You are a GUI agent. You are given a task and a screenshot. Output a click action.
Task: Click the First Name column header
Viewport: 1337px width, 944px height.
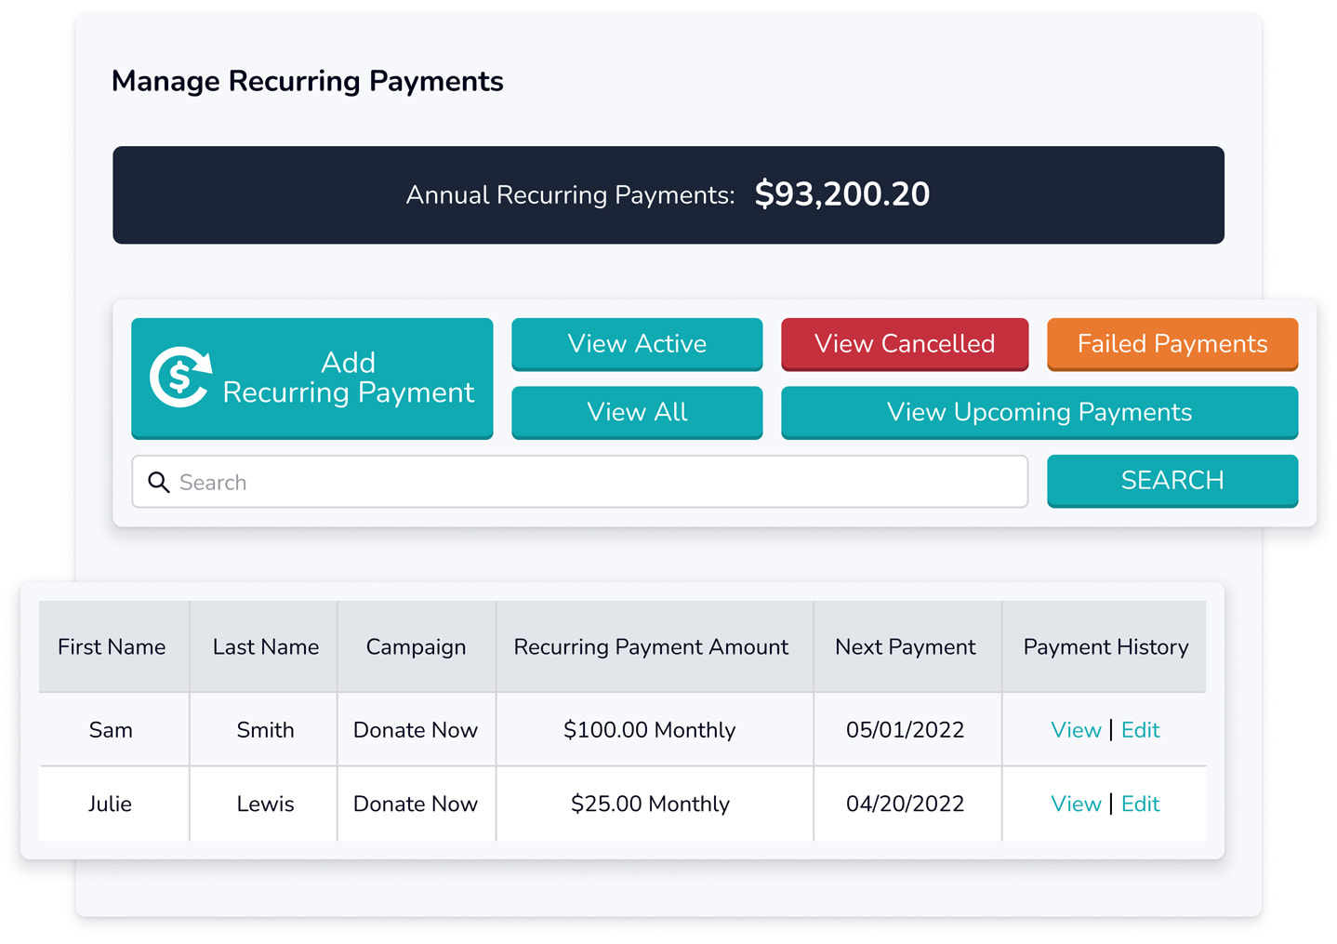tap(112, 647)
